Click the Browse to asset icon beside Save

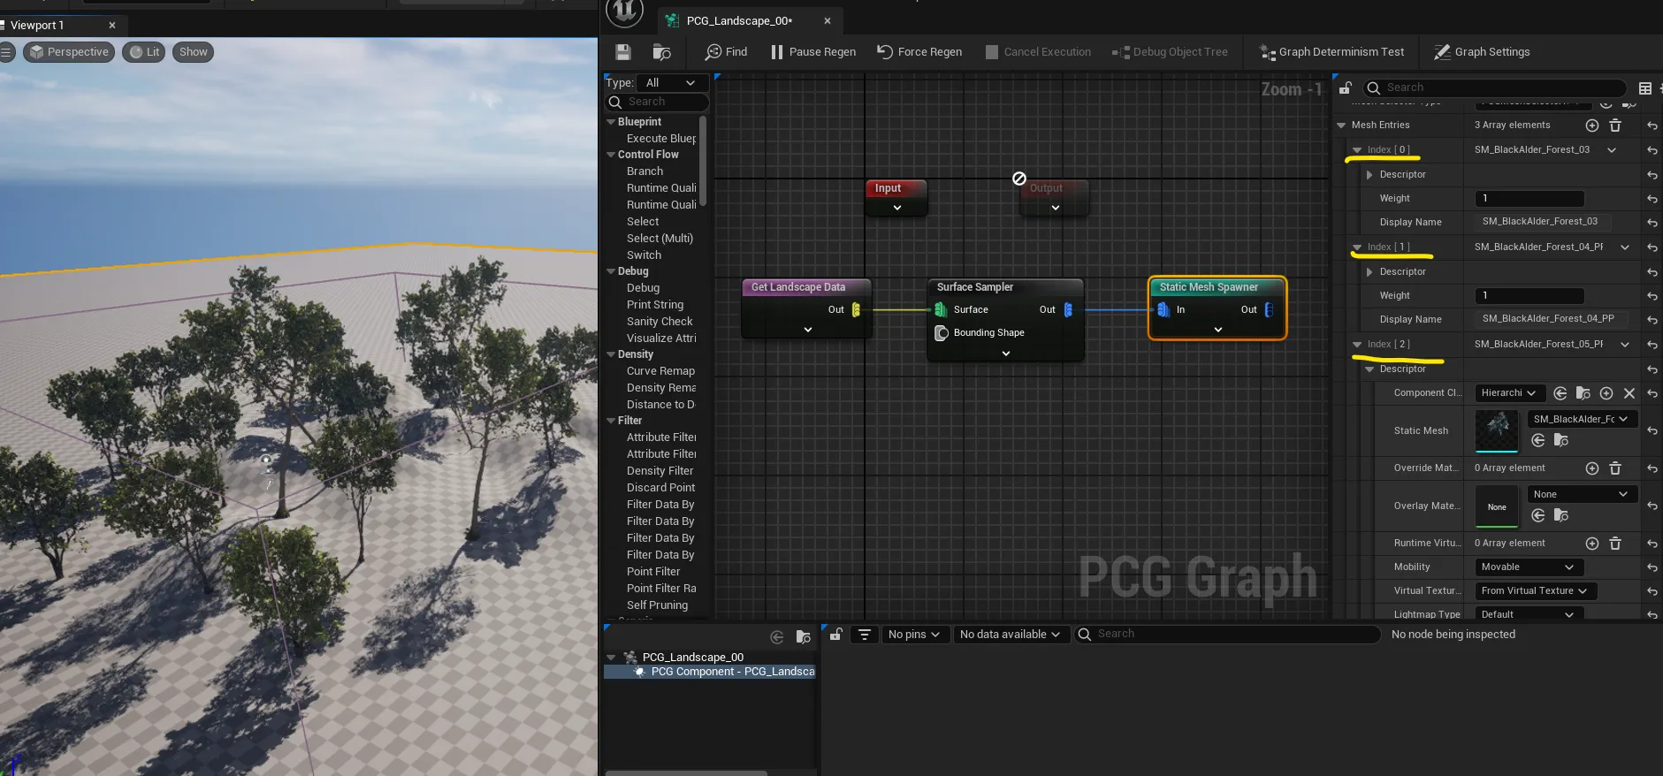pos(661,52)
